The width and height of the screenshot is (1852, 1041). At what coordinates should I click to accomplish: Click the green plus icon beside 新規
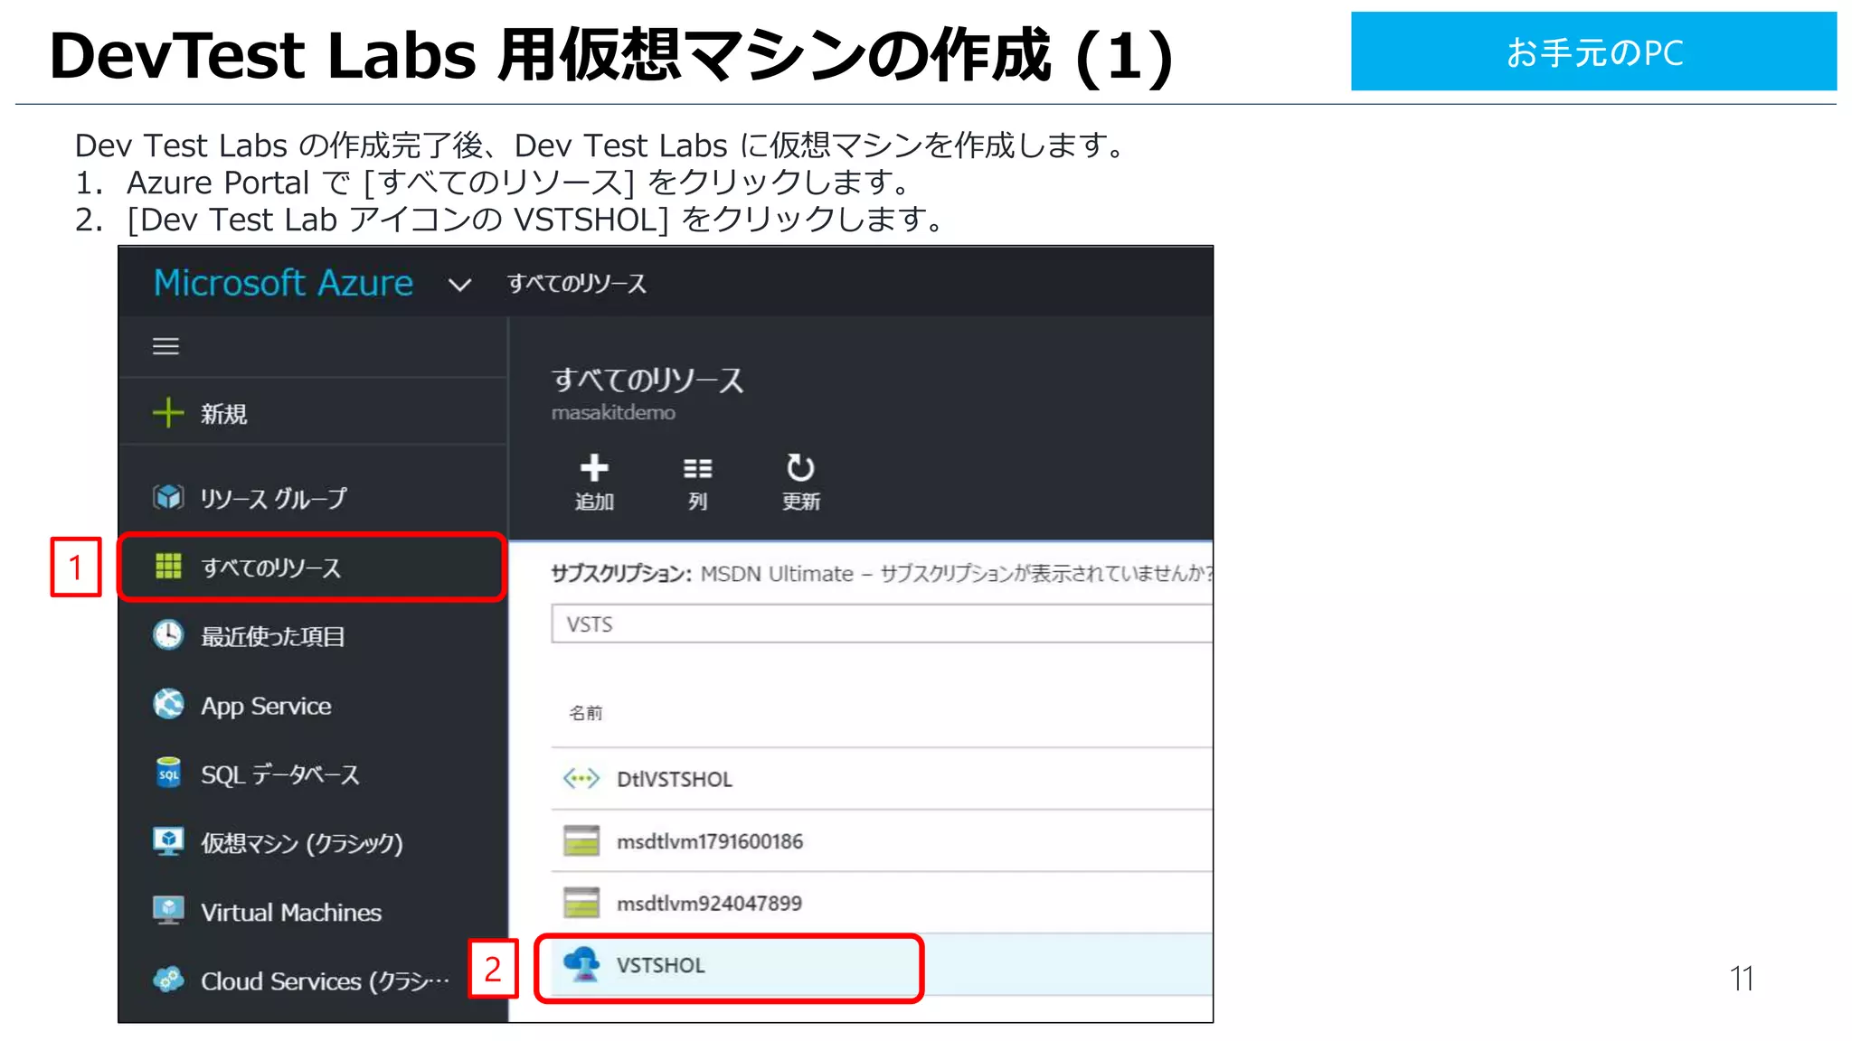[168, 413]
